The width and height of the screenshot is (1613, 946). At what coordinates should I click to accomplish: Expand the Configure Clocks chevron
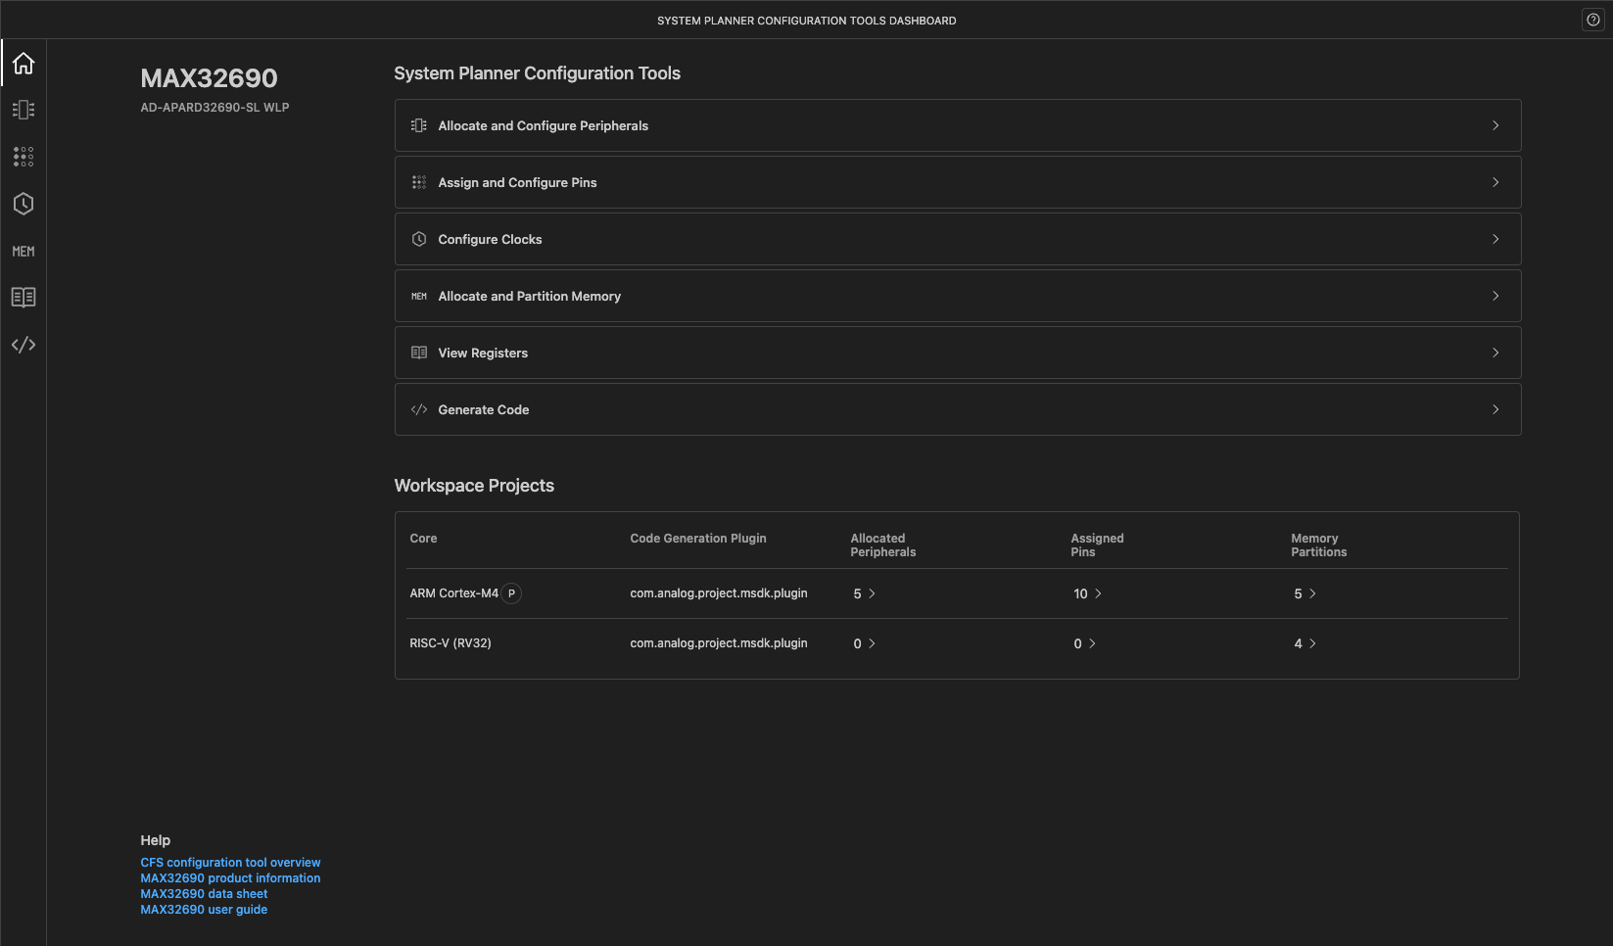pos(1495,239)
